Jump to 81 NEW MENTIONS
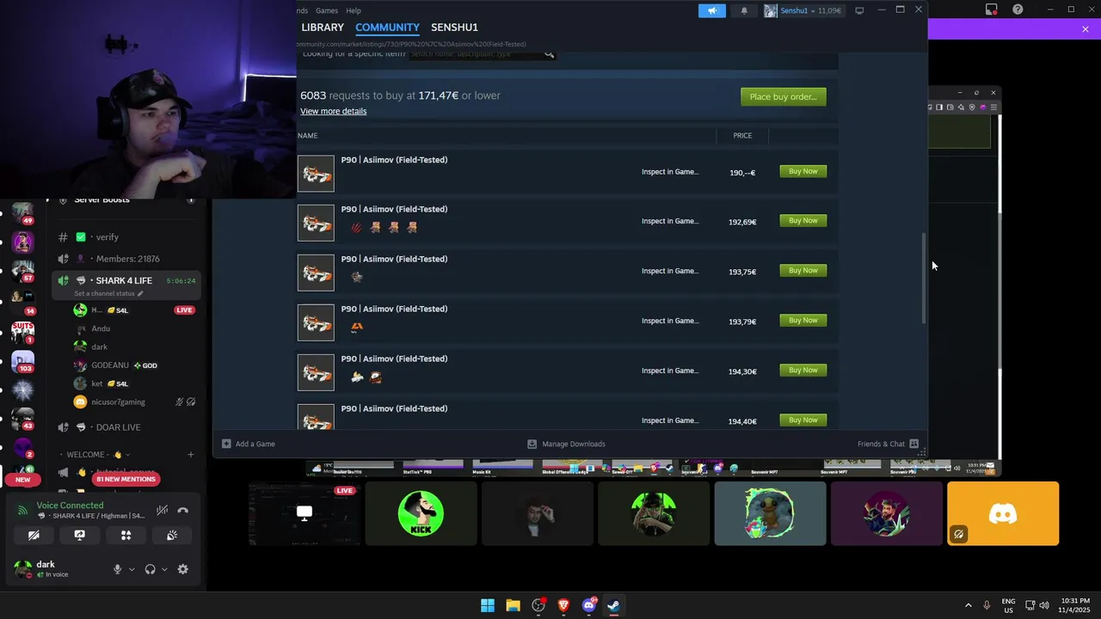1101x619 pixels. coord(126,479)
